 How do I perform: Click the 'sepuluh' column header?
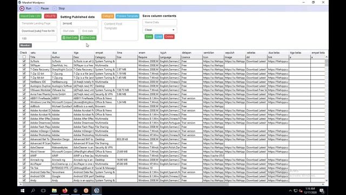tap(235, 53)
